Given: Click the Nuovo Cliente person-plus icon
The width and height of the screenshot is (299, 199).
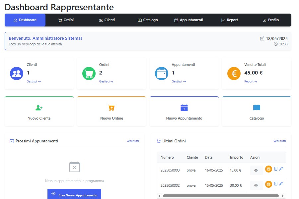Looking at the screenshot, I should 39,108.
